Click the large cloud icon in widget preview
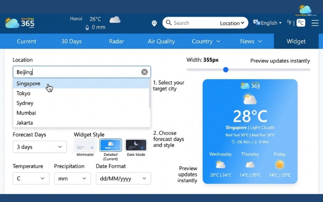Viewport: 323px width, 202px height. [250, 99]
